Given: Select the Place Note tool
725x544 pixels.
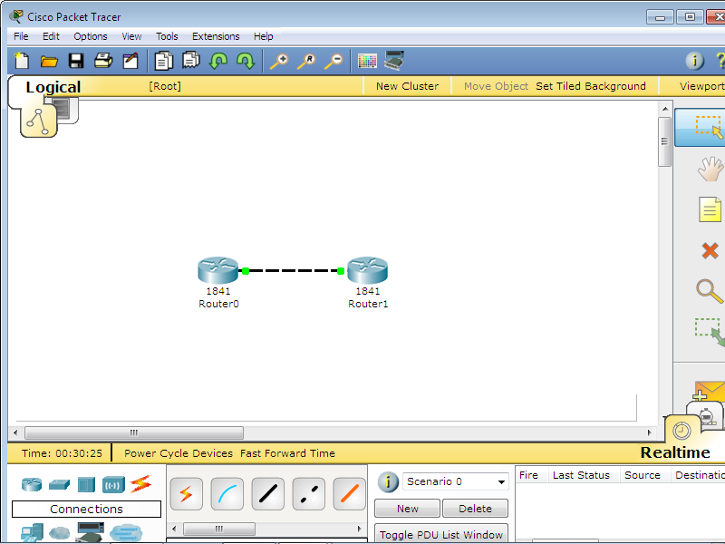Looking at the screenshot, I should [710, 209].
